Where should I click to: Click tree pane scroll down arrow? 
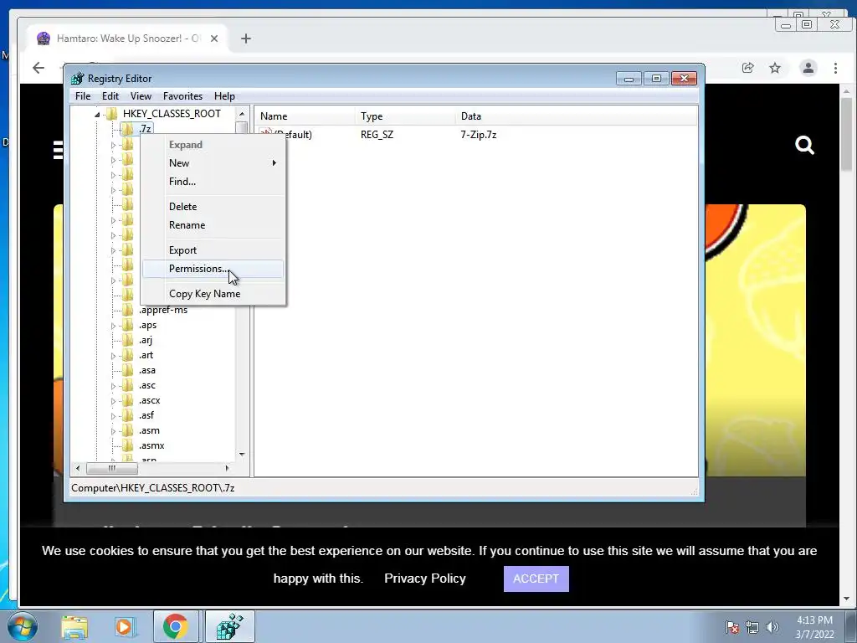pyautogui.click(x=242, y=455)
